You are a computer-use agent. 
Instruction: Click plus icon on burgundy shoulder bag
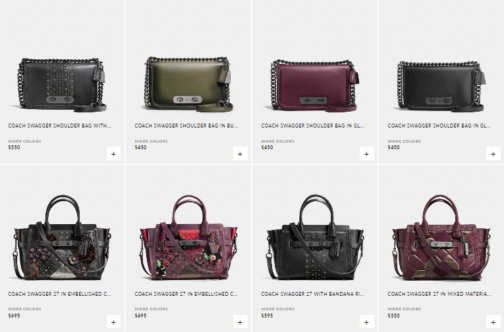tap(366, 154)
